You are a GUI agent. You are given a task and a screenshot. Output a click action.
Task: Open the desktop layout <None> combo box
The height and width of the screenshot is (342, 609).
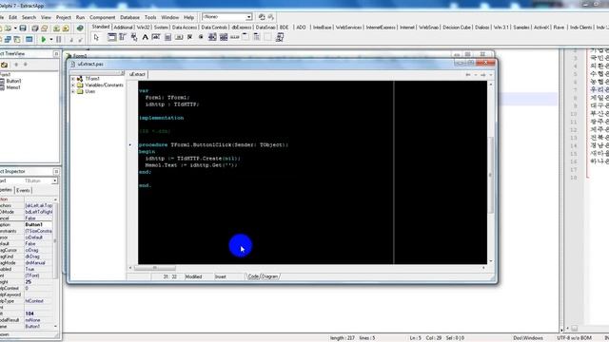click(227, 17)
